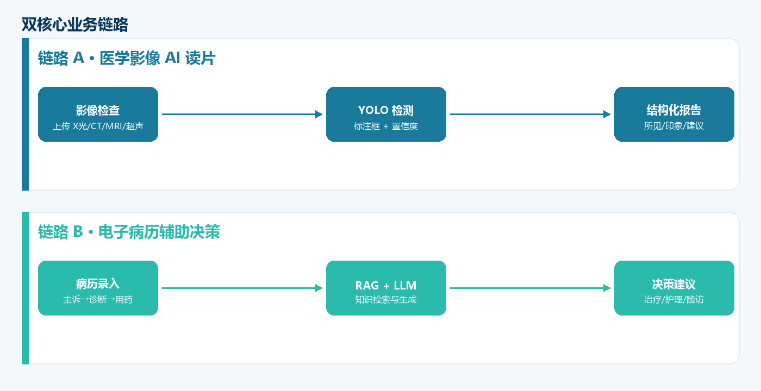Select the 双核心业务链路 page title
This screenshot has height=391, width=761.
[75, 24]
